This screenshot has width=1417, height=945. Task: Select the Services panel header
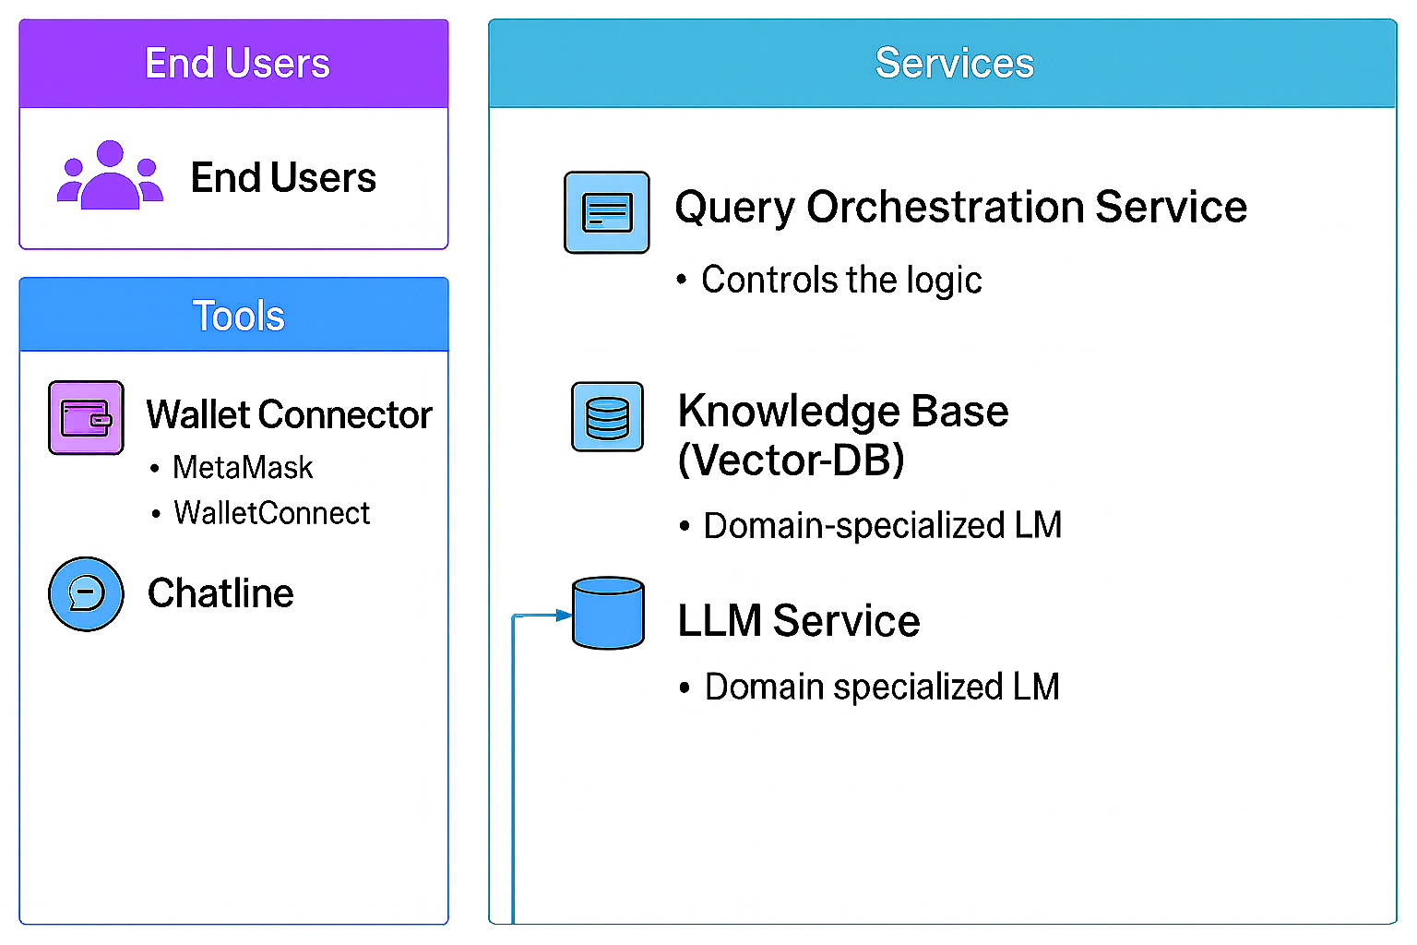(943, 64)
